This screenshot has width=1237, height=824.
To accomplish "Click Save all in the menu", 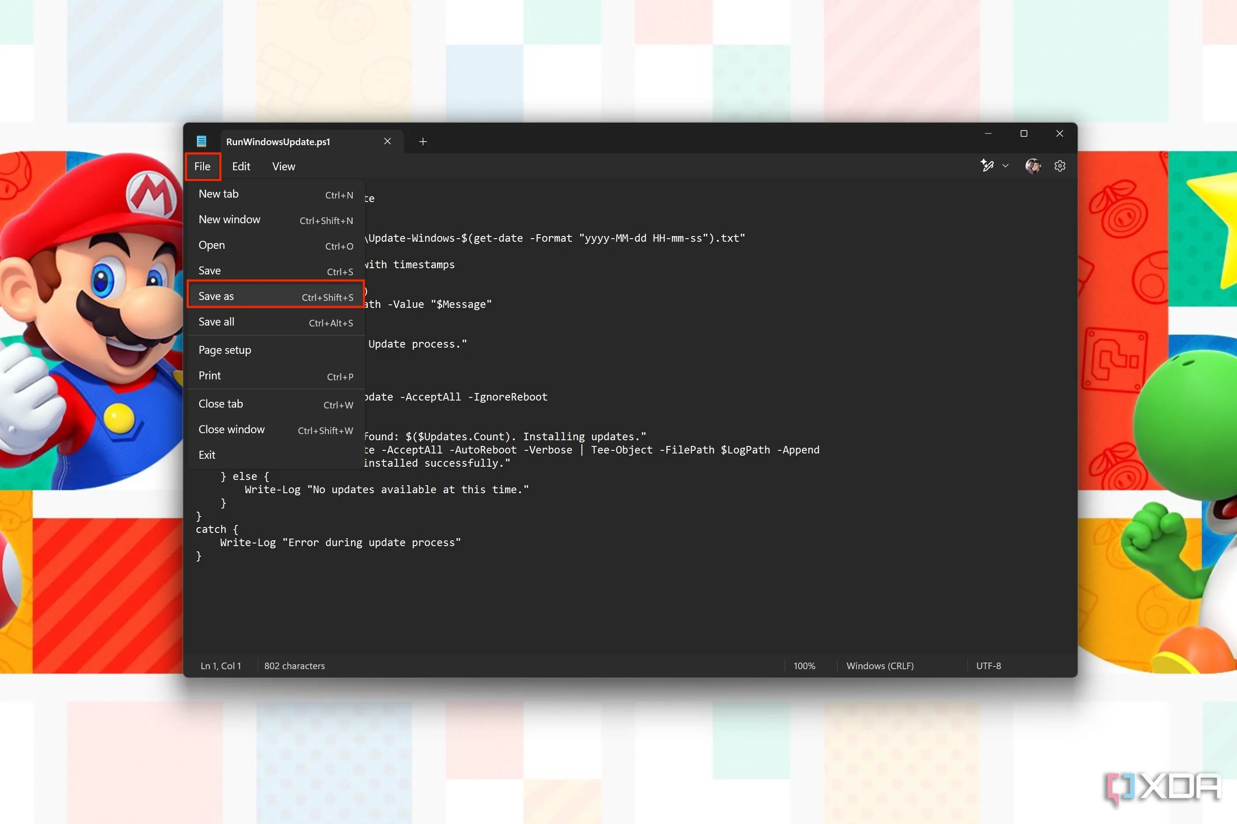I will point(275,322).
